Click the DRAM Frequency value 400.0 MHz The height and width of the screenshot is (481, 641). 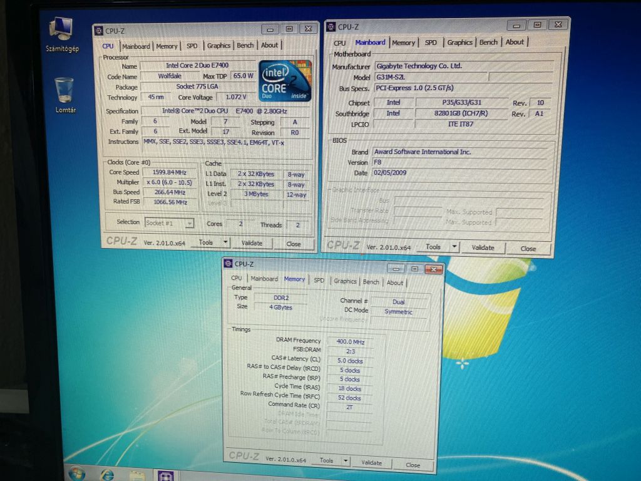(351, 341)
